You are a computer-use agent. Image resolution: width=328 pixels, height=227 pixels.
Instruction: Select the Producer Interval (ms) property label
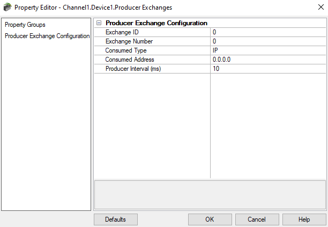point(133,69)
